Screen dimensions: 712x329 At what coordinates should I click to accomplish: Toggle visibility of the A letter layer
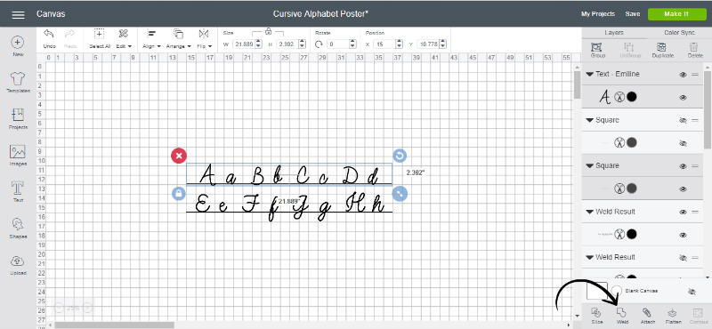[683, 98]
